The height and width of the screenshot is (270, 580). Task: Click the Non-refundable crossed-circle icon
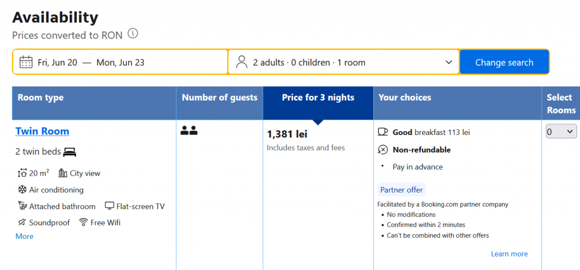point(383,150)
